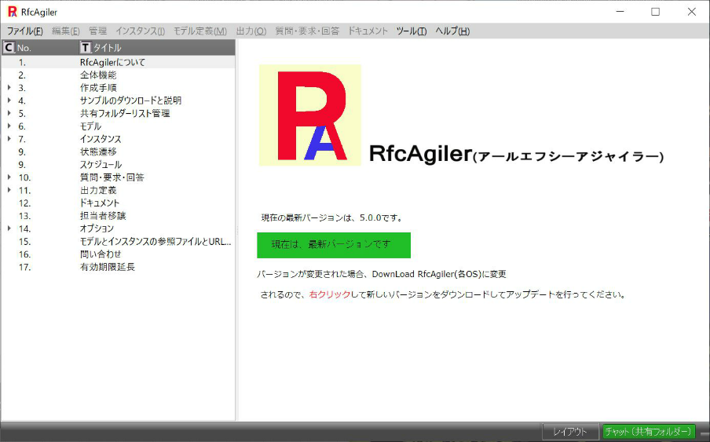Click the RfcAgiler title bar app icon
Image resolution: width=710 pixels, height=442 pixels.
tap(13, 12)
